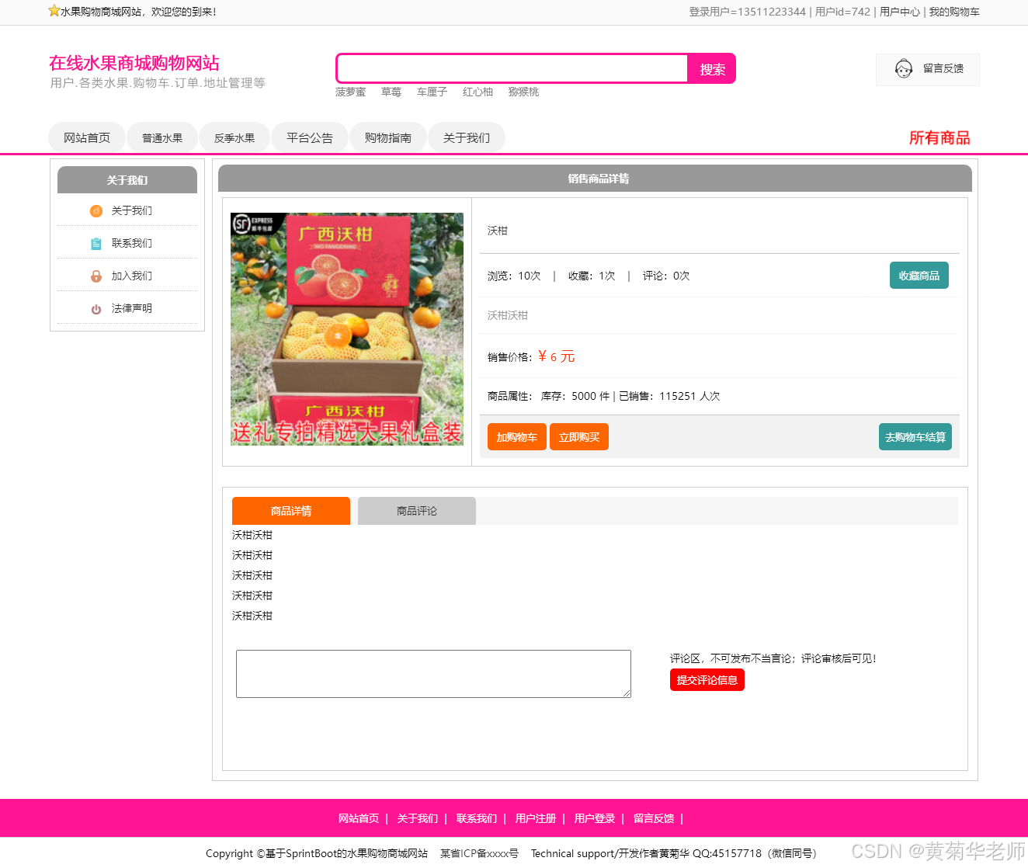The height and width of the screenshot is (868, 1028).
Task: Switch to the 商品详情 tab
Action: pos(291,511)
